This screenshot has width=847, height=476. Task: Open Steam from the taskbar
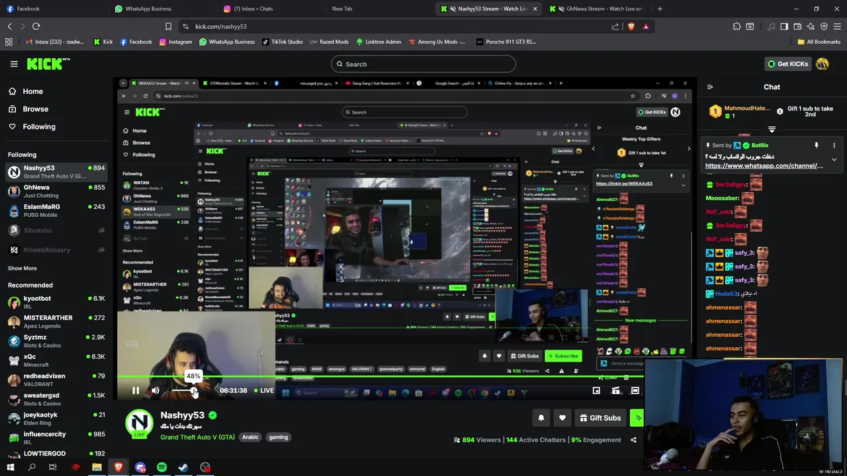pyautogui.click(x=183, y=467)
